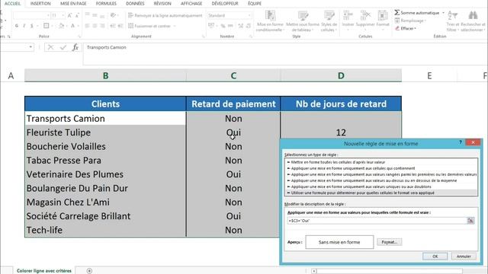488x274 pixels.
Task: Expand the Name Box dropdown arrow
Action: pos(30,47)
